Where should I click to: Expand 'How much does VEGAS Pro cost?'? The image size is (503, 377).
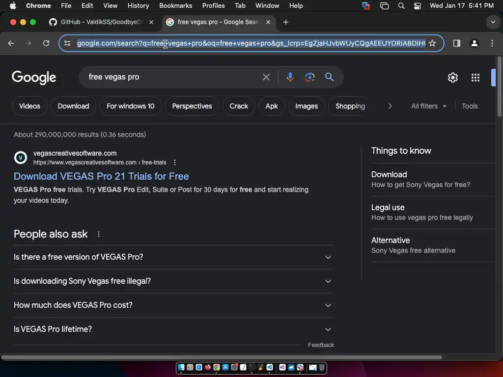coord(173,305)
